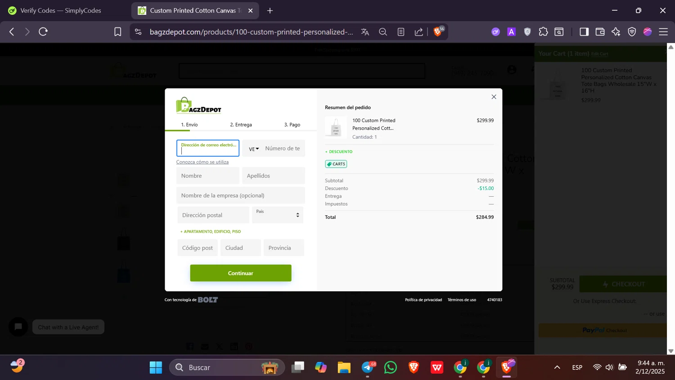Open reader mode icon
675x380 pixels.
(x=401, y=32)
